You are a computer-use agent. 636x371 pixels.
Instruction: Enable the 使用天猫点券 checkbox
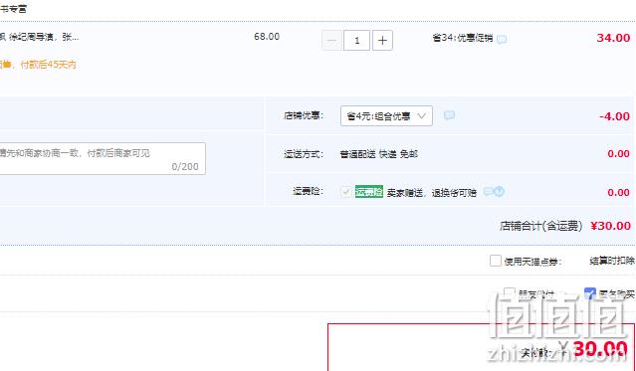click(x=496, y=261)
